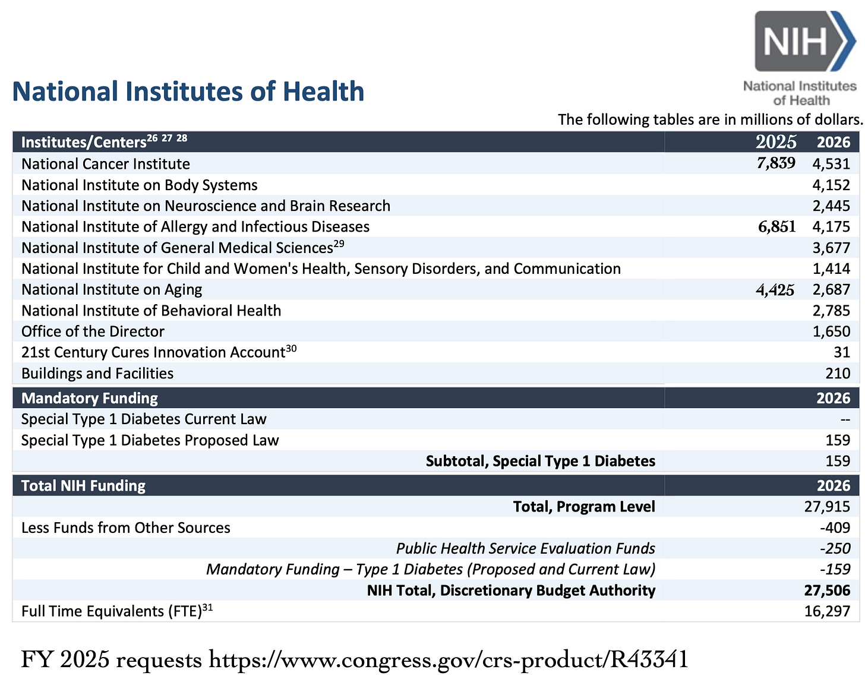Click the 2025 column header
The height and width of the screenshot is (682, 865).
tap(776, 141)
